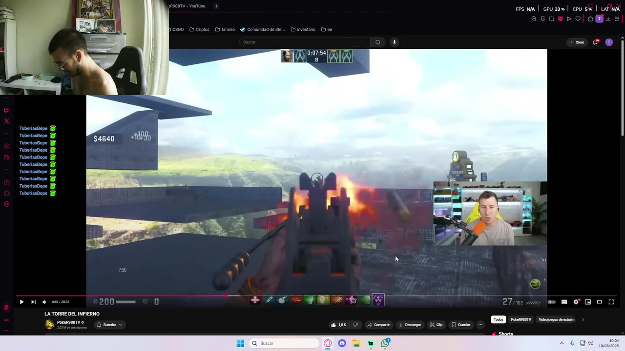Open the Criptos bookmarks folder

pos(199,29)
